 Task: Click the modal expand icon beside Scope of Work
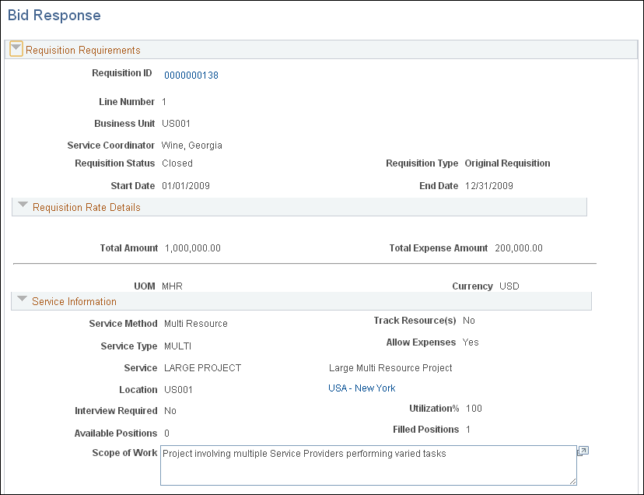click(583, 451)
